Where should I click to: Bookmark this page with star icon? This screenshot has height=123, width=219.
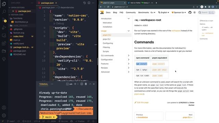click(x=197, y=7)
